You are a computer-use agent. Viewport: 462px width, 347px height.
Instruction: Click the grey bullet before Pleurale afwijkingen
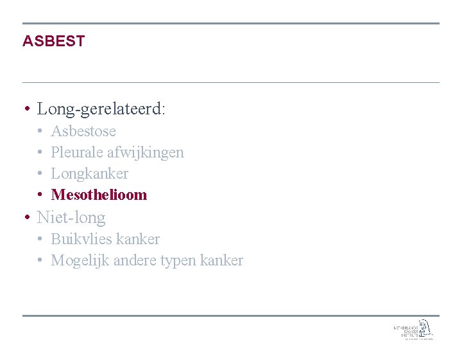pyautogui.click(x=40, y=152)
